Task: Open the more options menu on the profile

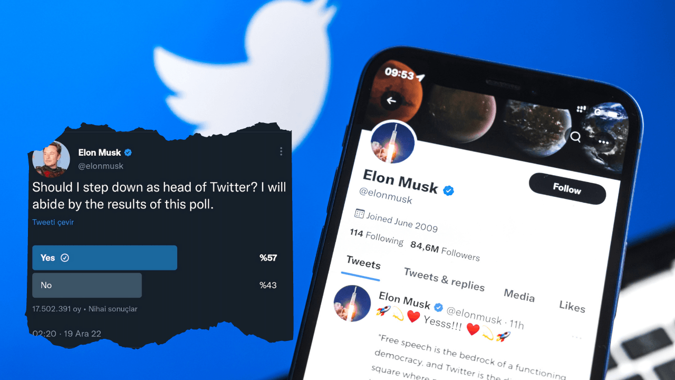Action: pos(603,141)
